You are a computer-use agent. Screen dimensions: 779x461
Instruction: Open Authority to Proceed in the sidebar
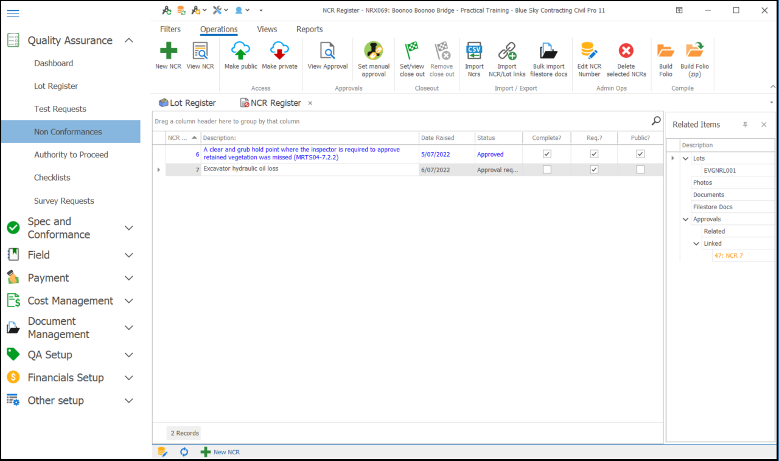tap(71, 154)
